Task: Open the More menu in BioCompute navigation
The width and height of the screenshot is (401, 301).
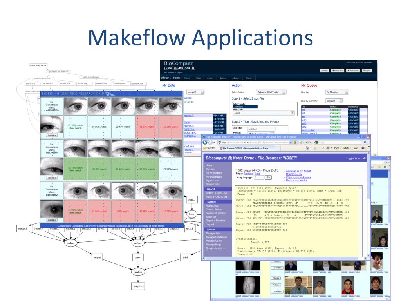Action: (x=249, y=78)
